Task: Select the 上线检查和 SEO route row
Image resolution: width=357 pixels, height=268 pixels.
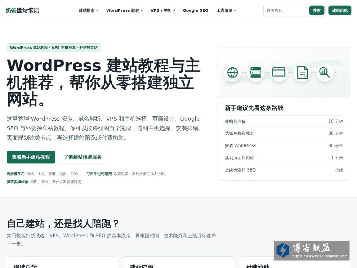Action: (x=284, y=170)
